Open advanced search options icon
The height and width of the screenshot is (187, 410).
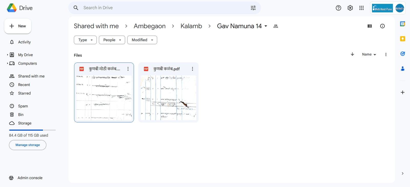253,8
